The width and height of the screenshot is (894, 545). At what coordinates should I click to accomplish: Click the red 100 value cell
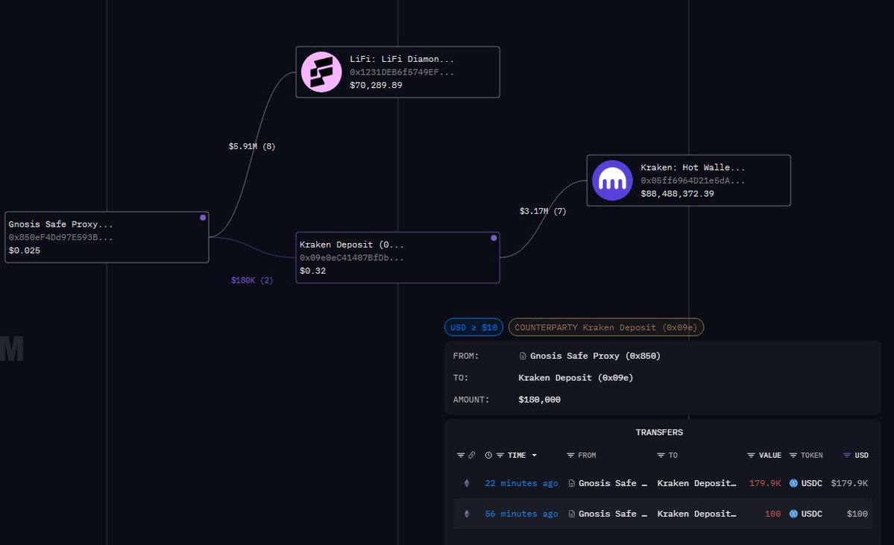pos(773,514)
